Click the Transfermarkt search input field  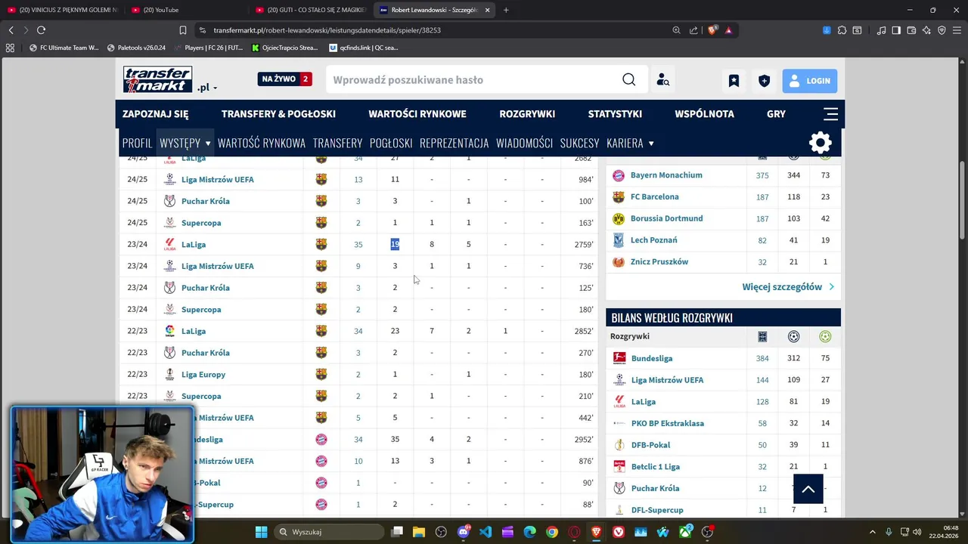tap(475, 80)
